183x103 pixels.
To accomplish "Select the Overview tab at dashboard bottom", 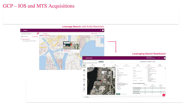I will (x=87, y=97).
